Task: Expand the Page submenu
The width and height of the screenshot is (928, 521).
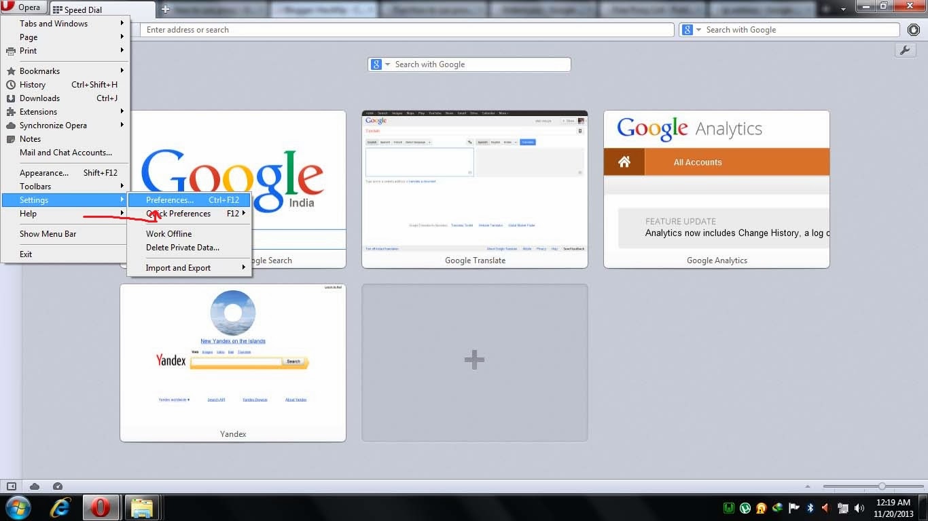Action: (x=65, y=37)
